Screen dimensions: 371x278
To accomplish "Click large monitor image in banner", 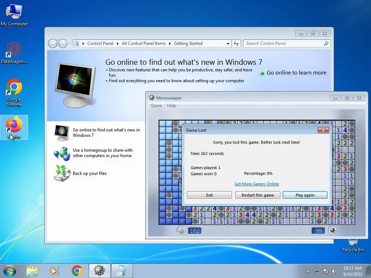I will coord(75,85).
